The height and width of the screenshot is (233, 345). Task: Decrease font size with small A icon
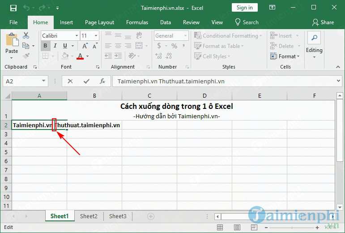95,46
